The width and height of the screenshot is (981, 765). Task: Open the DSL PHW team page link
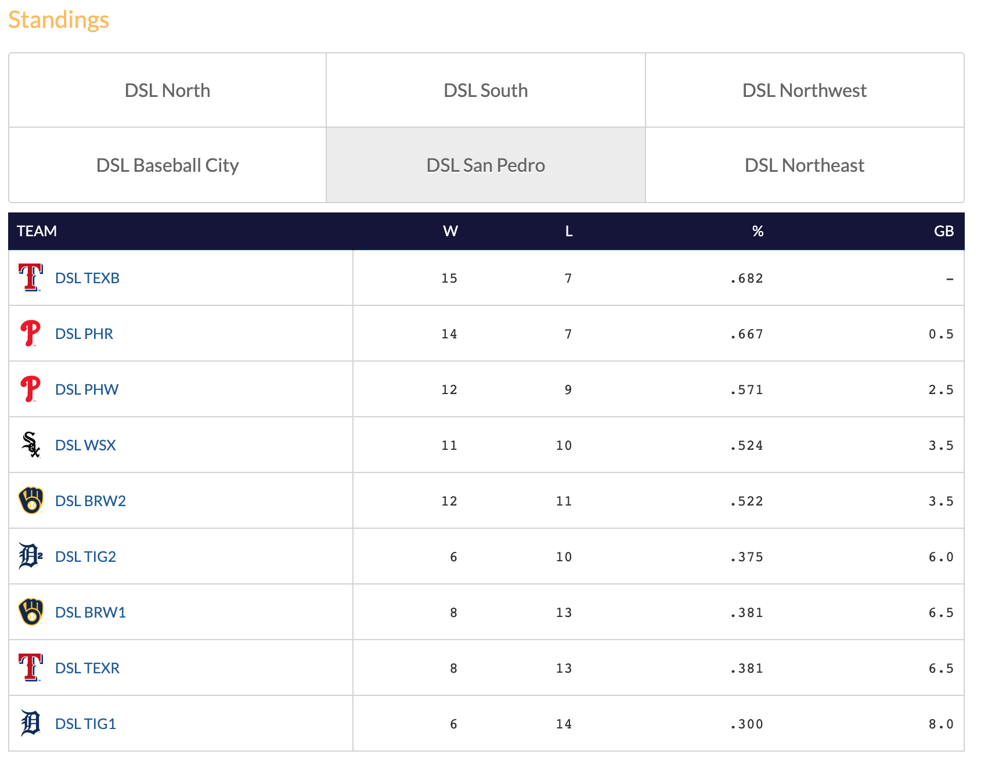coord(86,389)
